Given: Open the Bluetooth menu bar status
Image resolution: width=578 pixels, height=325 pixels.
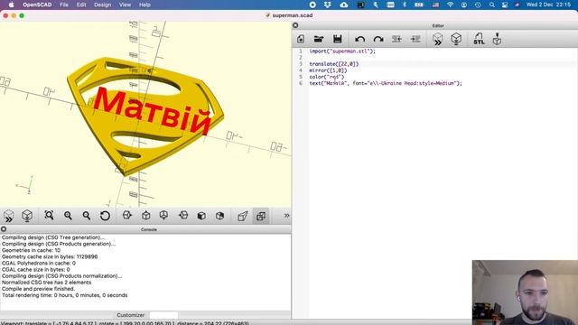Looking at the screenshot, I should click(405, 5).
